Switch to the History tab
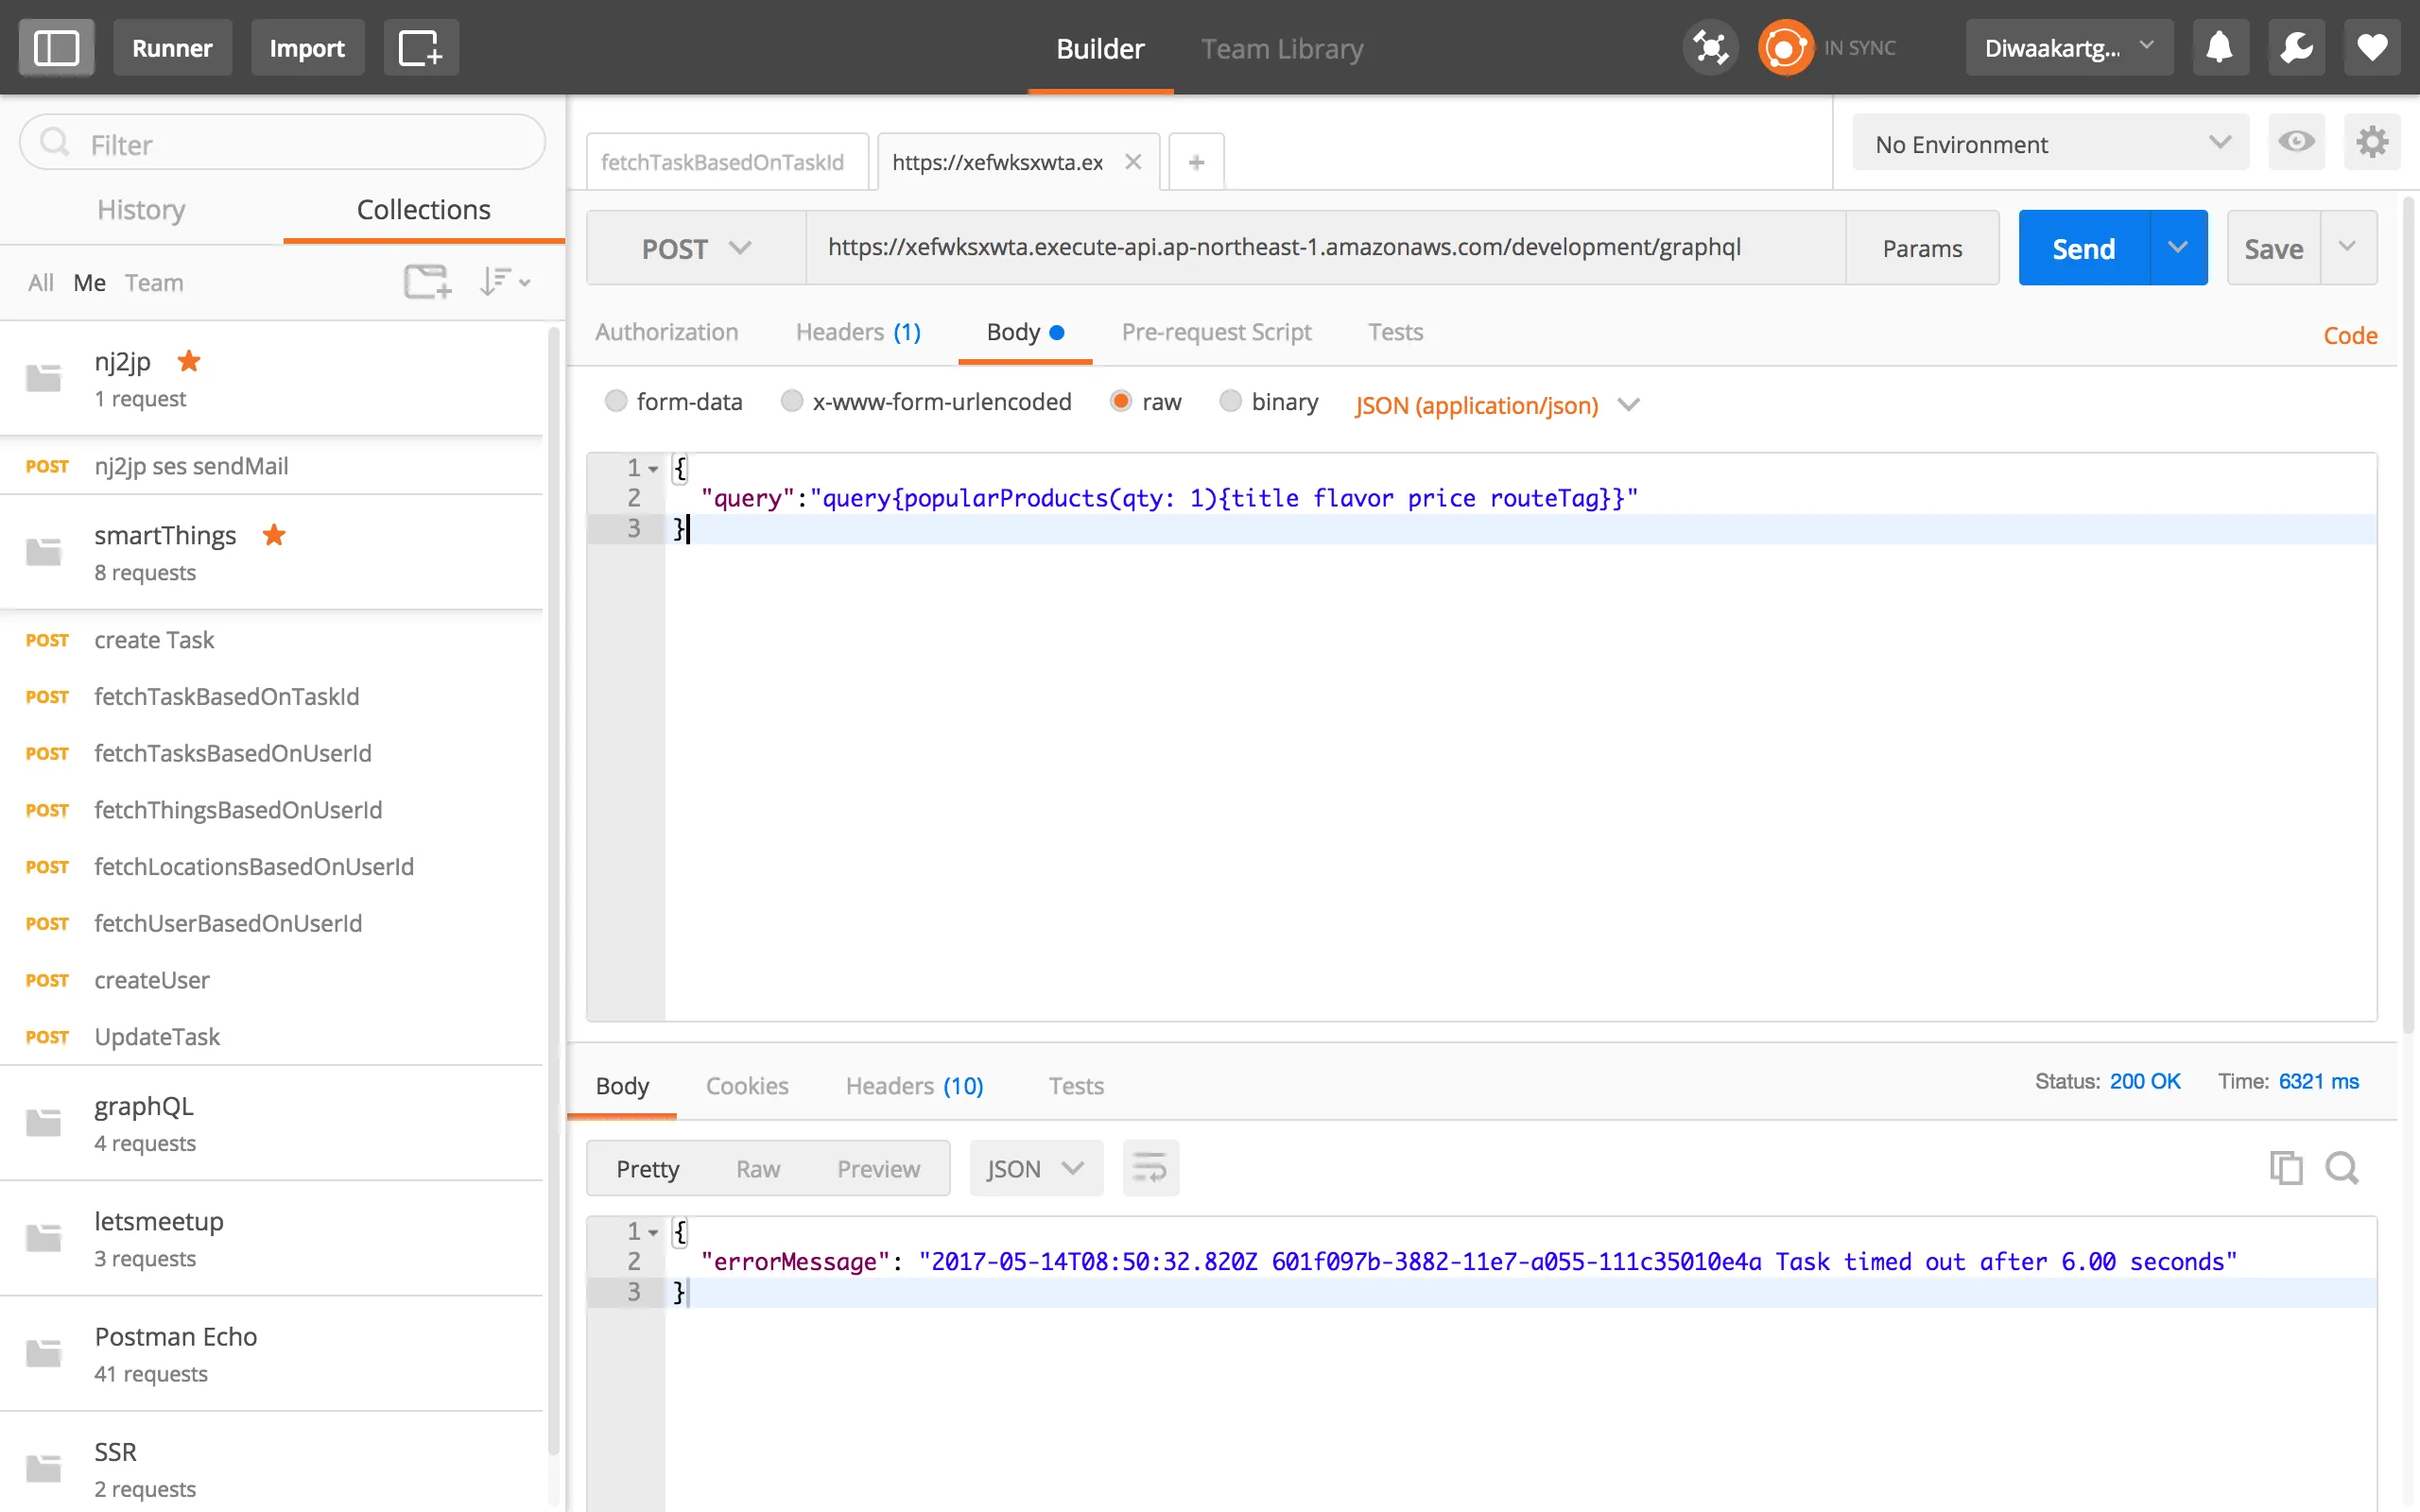The height and width of the screenshot is (1512, 2420). click(141, 209)
